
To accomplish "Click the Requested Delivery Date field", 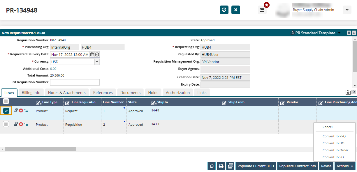I will [70, 54].
